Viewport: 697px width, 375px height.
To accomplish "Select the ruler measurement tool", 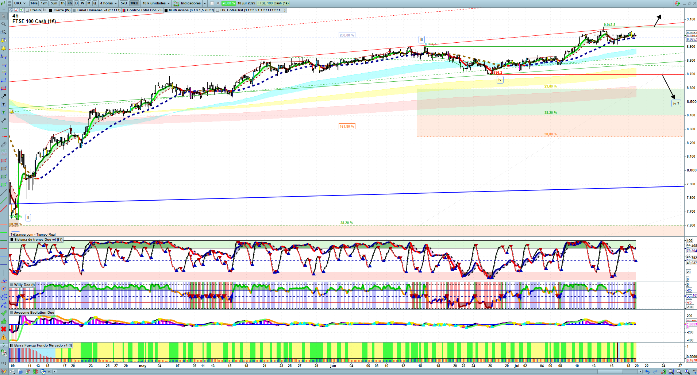I will pyautogui.click(x=4, y=144).
